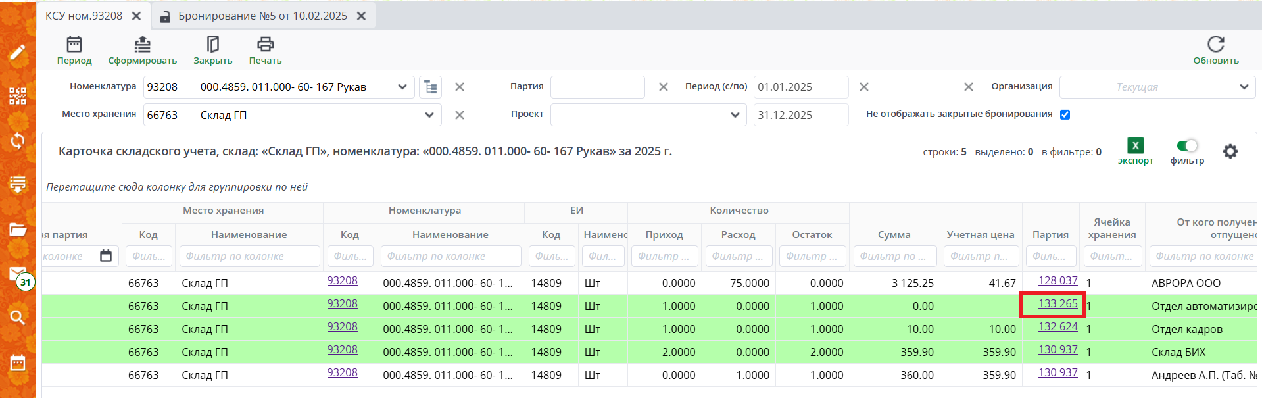Click the Партия input field
1262x398 pixels.
coord(597,87)
